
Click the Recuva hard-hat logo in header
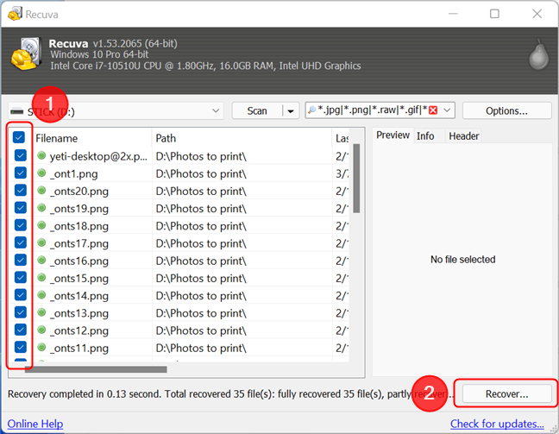[26, 53]
